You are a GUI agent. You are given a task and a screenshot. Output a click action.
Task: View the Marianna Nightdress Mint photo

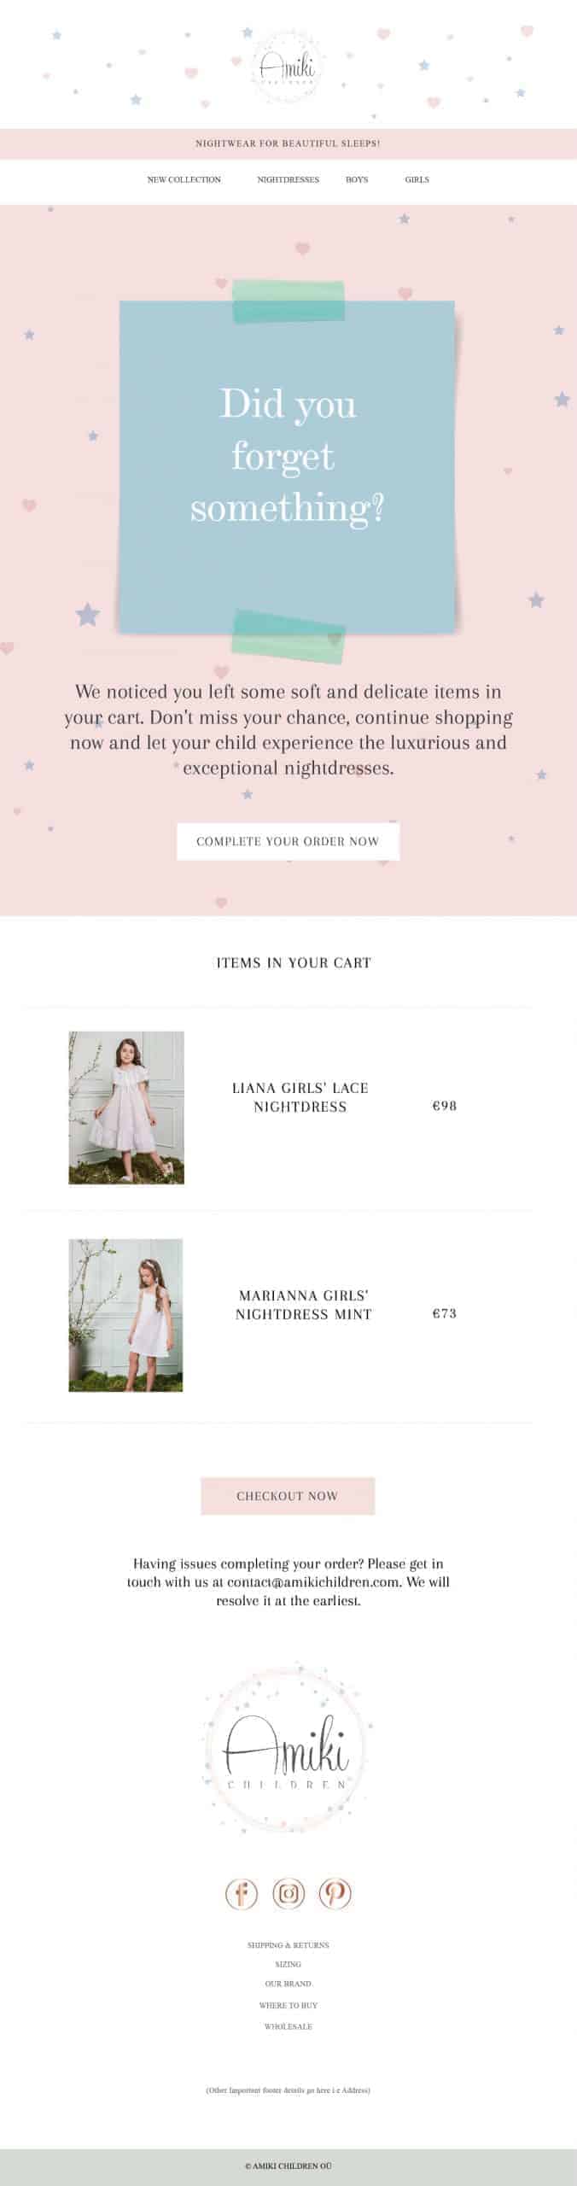tap(125, 1315)
